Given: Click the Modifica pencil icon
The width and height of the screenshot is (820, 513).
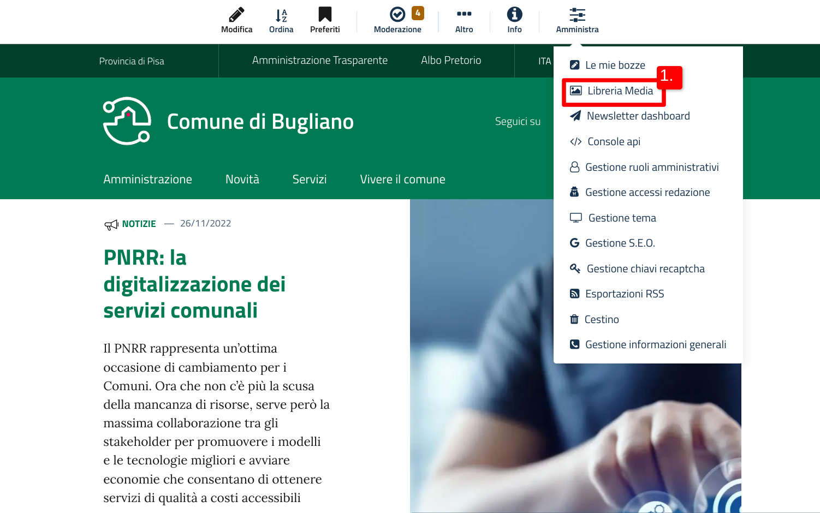Looking at the screenshot, I should 236,14.
